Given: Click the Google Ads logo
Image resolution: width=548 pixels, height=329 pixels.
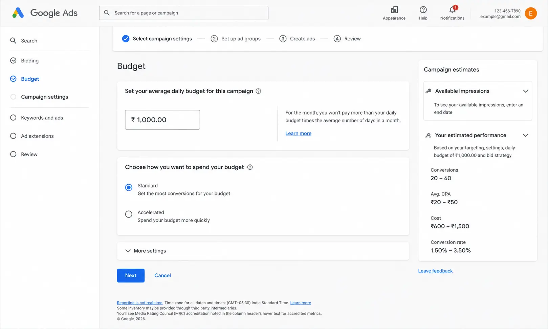Looking at the screenshot, I should coord(45,13).
